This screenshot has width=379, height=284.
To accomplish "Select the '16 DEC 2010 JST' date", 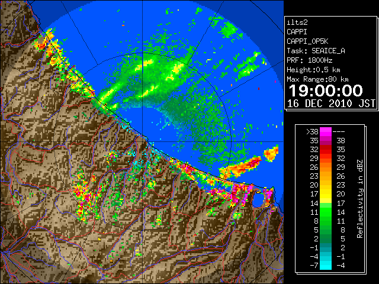I will (331, 104).
